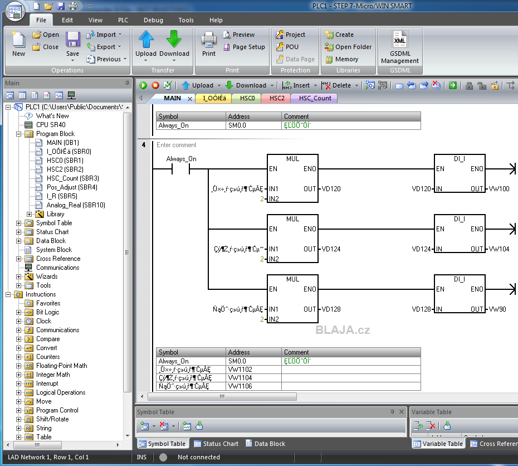Select Pos_Adjust (SBR4) in the project tree
This screenshot has height=466, width=518.
[x=72, y=187]
